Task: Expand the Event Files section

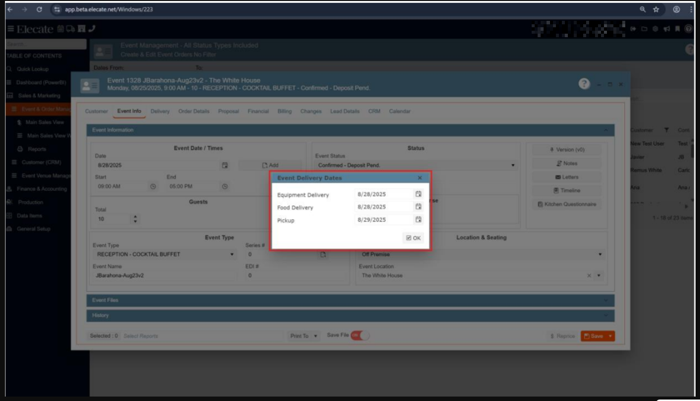Action: tap(350, 300)
